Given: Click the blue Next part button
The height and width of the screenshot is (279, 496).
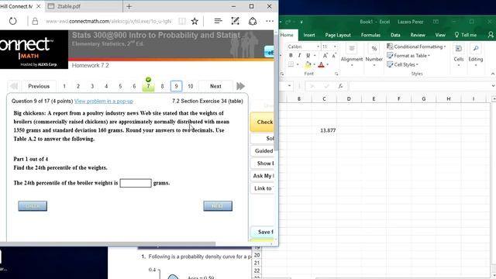Looking at the screenshot, I should 218,206.
